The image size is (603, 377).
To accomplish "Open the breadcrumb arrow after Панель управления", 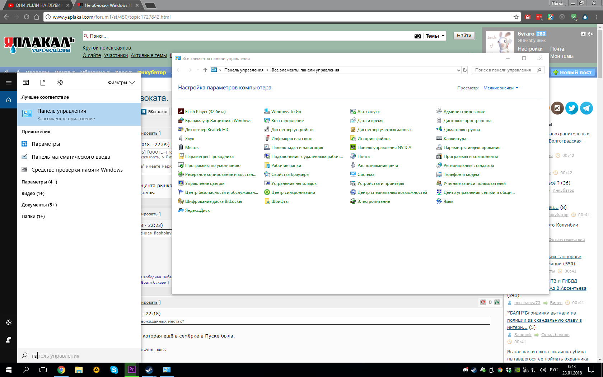I will [267, 70].
